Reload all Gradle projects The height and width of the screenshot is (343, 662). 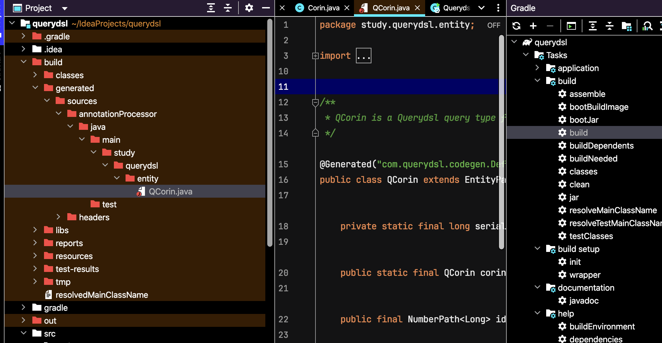(x=516, y=26)
